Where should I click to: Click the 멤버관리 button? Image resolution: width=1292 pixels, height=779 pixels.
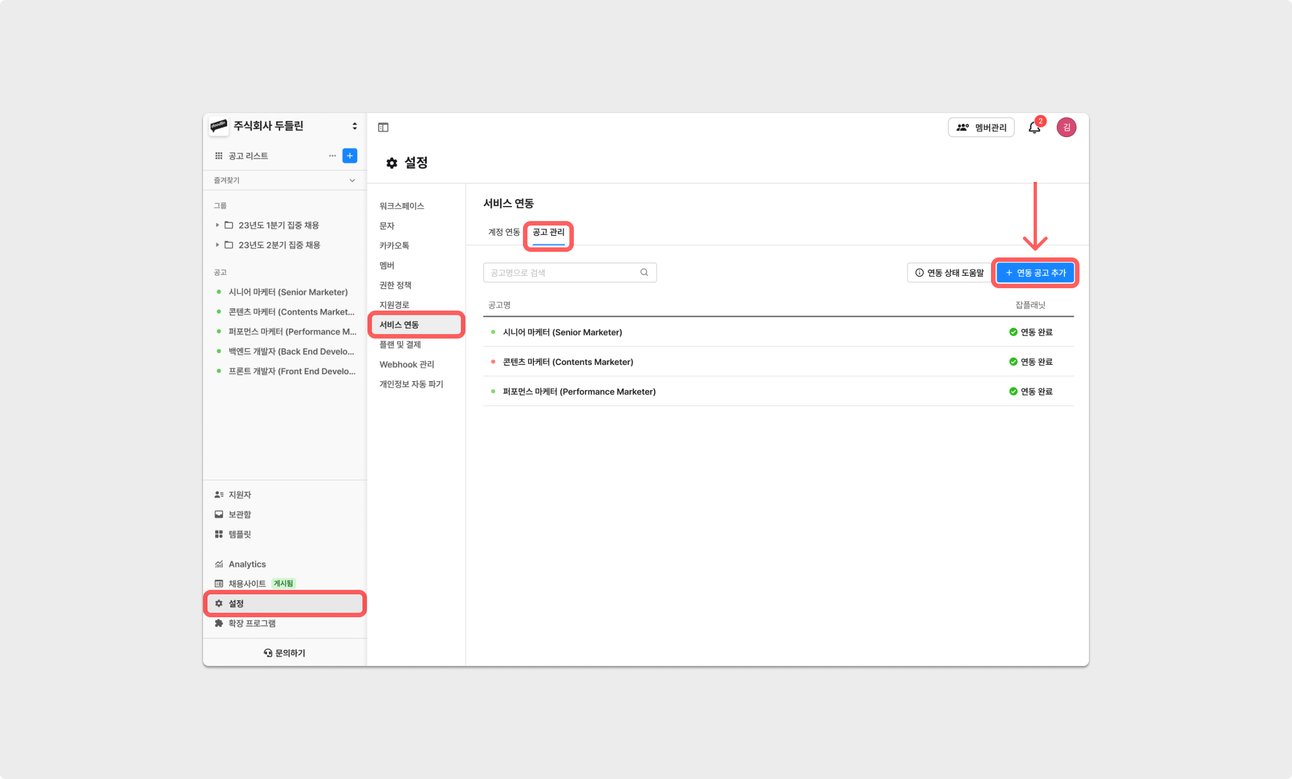tap(981, 128)
